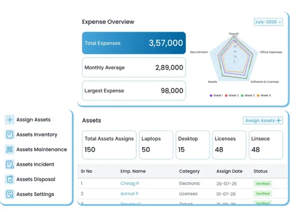
Task: Open the July-2026 month dropdown
Action: pyautogui.click(x=269, y=22)
